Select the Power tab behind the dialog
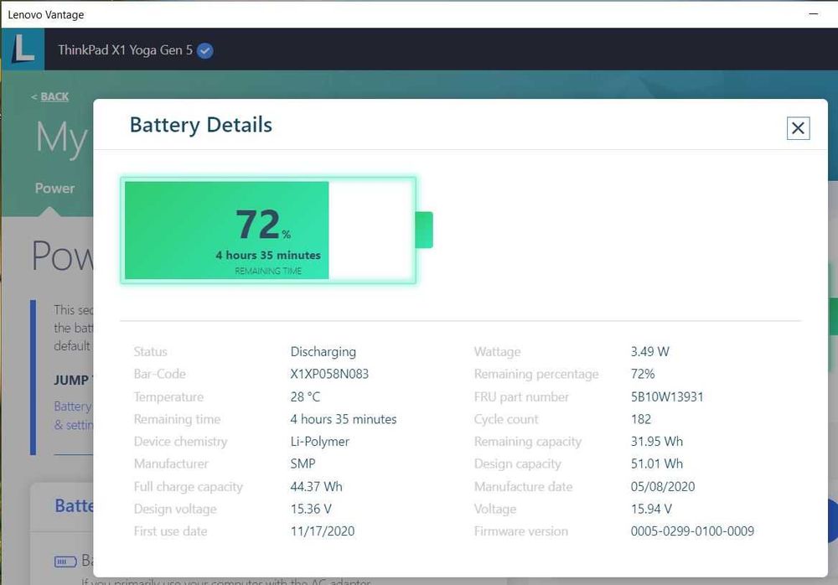838x585 pixels. point(54,189)
